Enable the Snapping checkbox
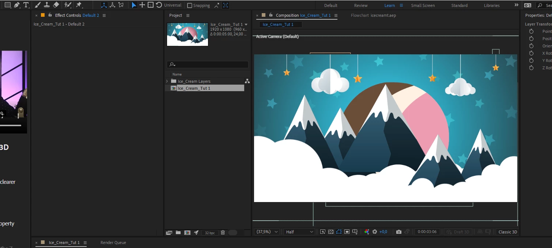This screenshot has width=552, height=248. (189, 5)
